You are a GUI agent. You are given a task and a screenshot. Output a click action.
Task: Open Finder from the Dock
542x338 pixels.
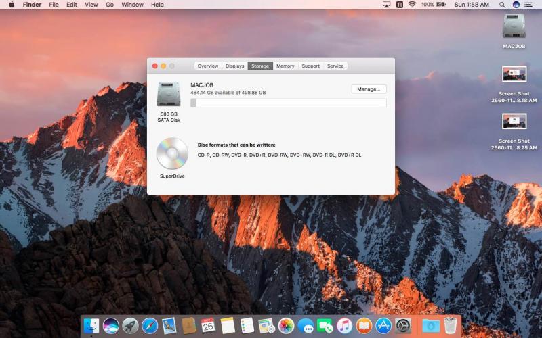pos(91,326)
